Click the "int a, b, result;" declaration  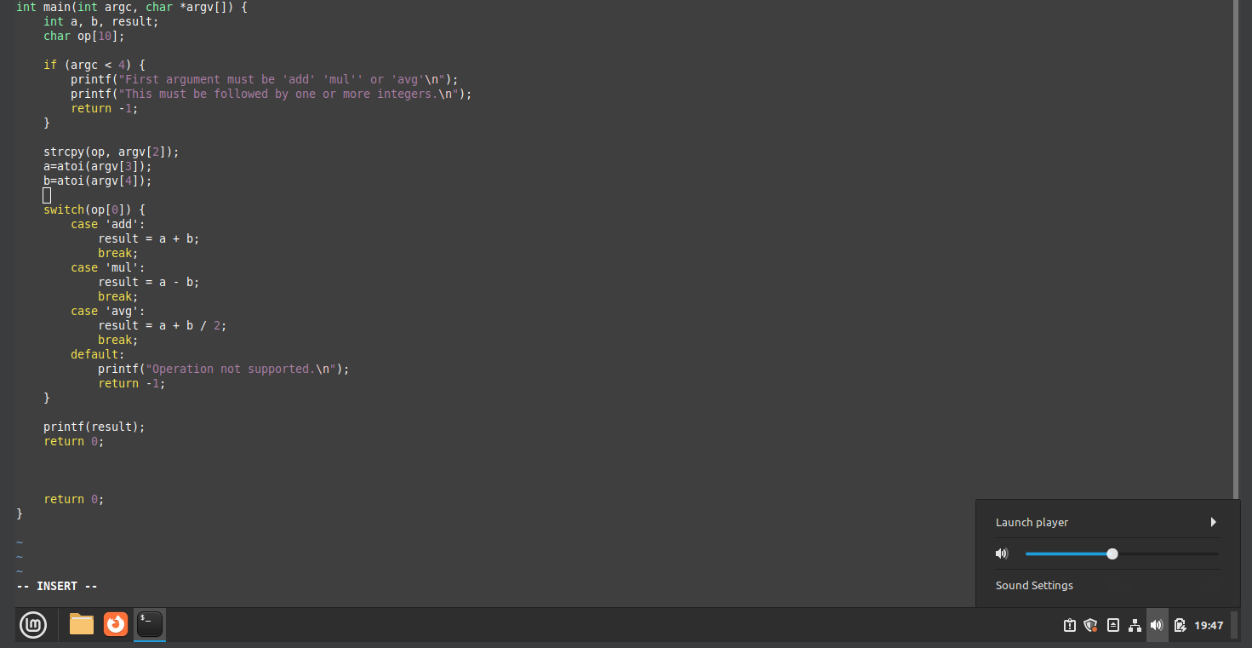point(101,21)
